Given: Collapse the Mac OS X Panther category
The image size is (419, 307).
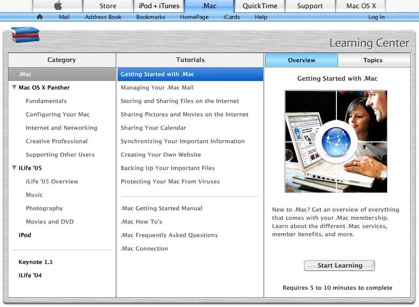Looking at the screenshot, I should (x=14, y=87).
